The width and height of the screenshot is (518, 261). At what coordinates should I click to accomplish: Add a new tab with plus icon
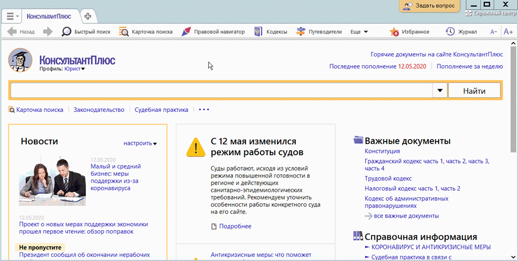pos(88,16)
